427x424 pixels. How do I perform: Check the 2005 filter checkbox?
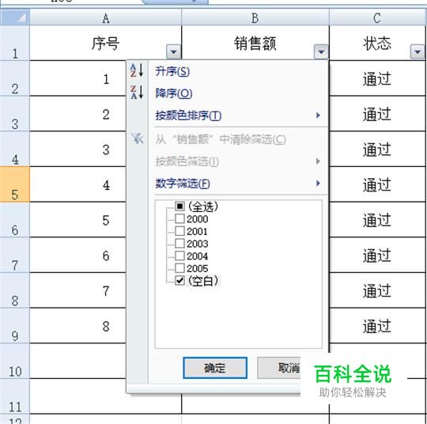[x=179, y=268]
